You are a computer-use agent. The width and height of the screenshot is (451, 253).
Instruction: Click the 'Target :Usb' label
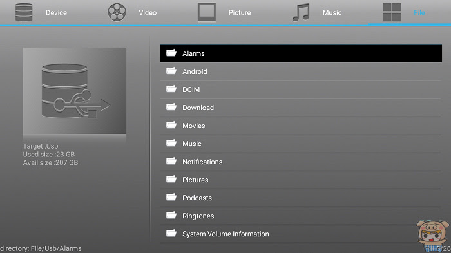pos(41,146)
